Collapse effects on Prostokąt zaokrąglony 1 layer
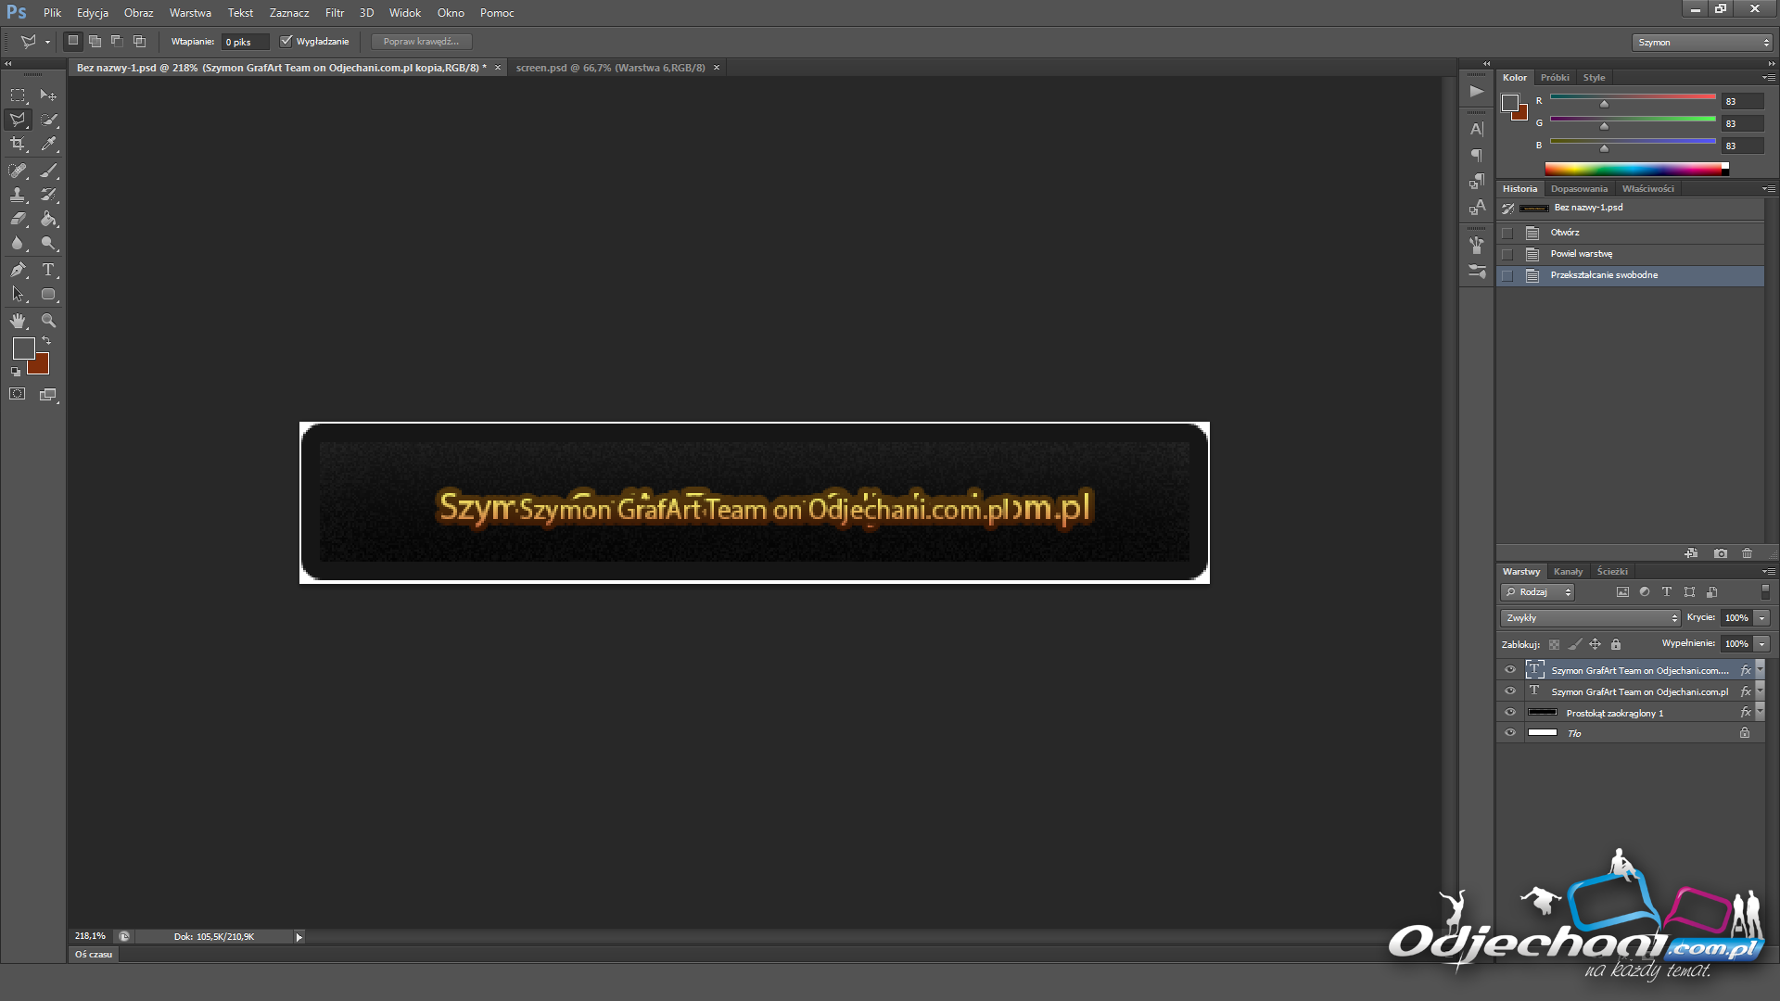Image resolution: width=1780 pixels, height=1001 pixels. pyautogui.click(x=1761, y=712)
